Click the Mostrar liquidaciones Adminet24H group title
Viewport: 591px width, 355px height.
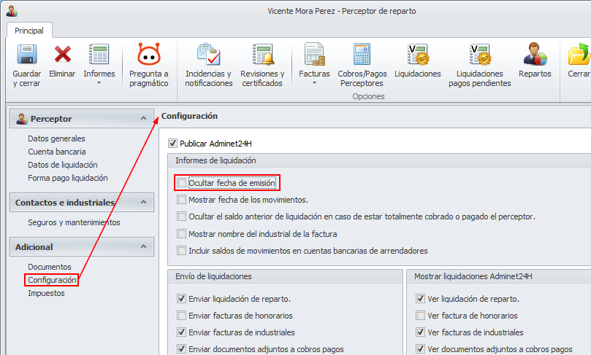tap(473, 276)
